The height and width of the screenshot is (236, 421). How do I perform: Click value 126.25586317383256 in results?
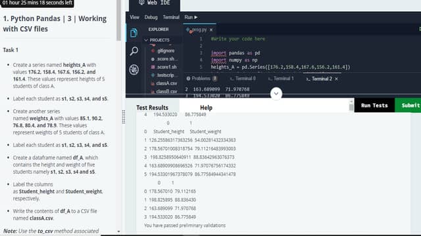tap(171, 140)
